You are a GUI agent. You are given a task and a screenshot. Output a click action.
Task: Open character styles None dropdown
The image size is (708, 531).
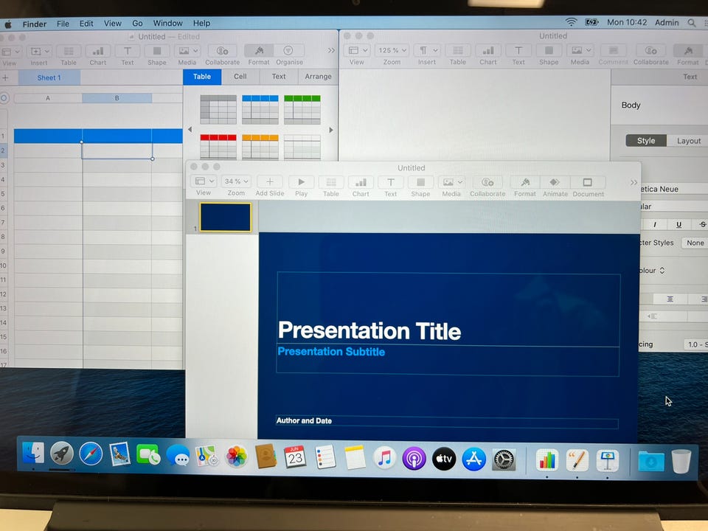tap(695, 243)
